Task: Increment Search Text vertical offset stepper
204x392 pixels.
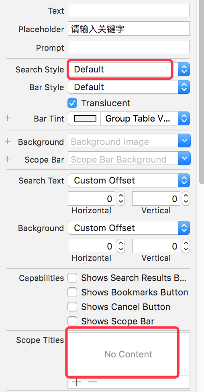Action: click(x=186, y=196)
